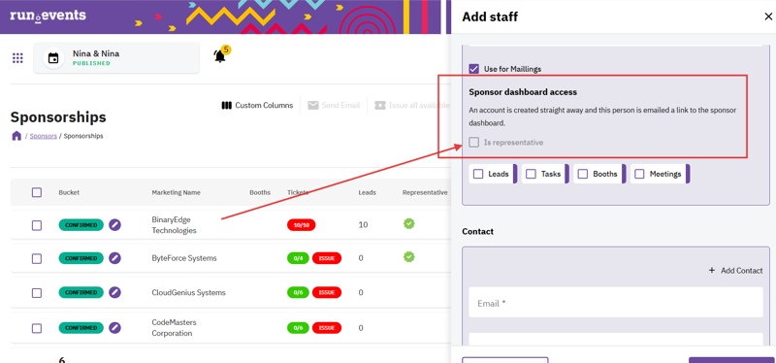Screen dimensions: 776x363
Task: Edit bucket for CloudGenius Systems row
Action: pos(114,292)
